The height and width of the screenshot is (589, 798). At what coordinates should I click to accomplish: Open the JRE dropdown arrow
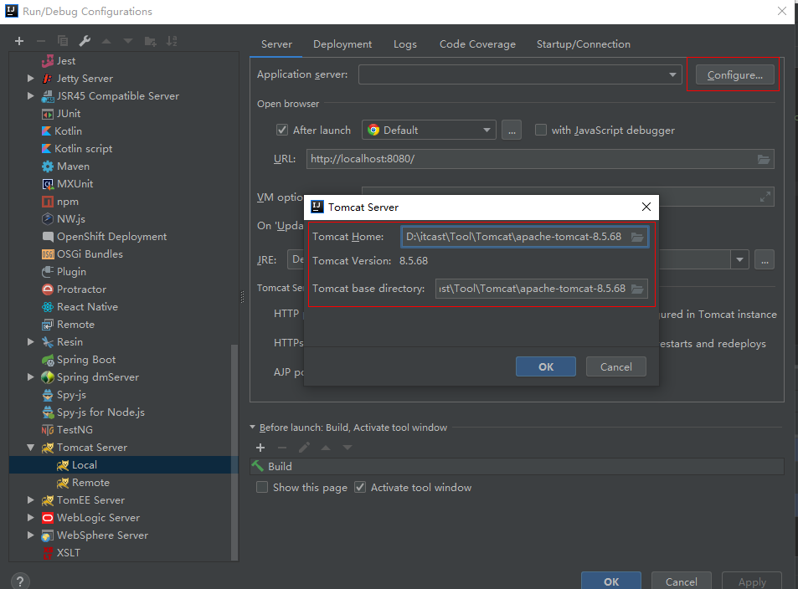[739, 260]
